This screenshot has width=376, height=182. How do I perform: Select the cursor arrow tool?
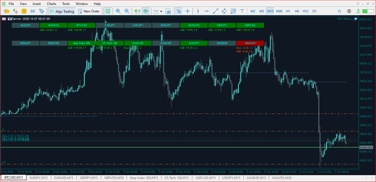pyautogui.click(x=178, y=11)
